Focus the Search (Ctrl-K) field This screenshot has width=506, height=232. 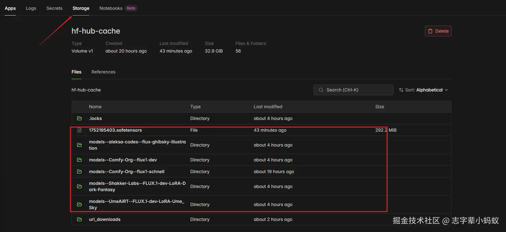353,90
